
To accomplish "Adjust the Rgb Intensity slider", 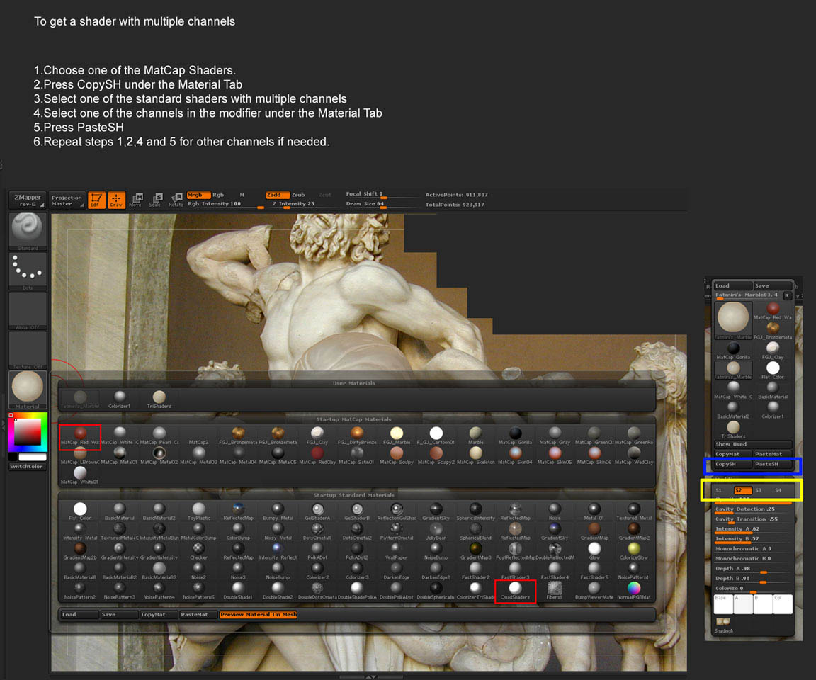I will pyautogui.click(x=225, y=205).
